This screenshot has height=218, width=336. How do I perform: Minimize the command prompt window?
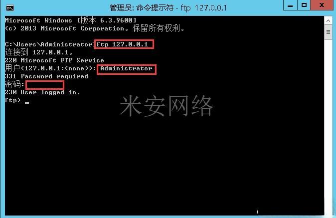click(x=290, y=5)
